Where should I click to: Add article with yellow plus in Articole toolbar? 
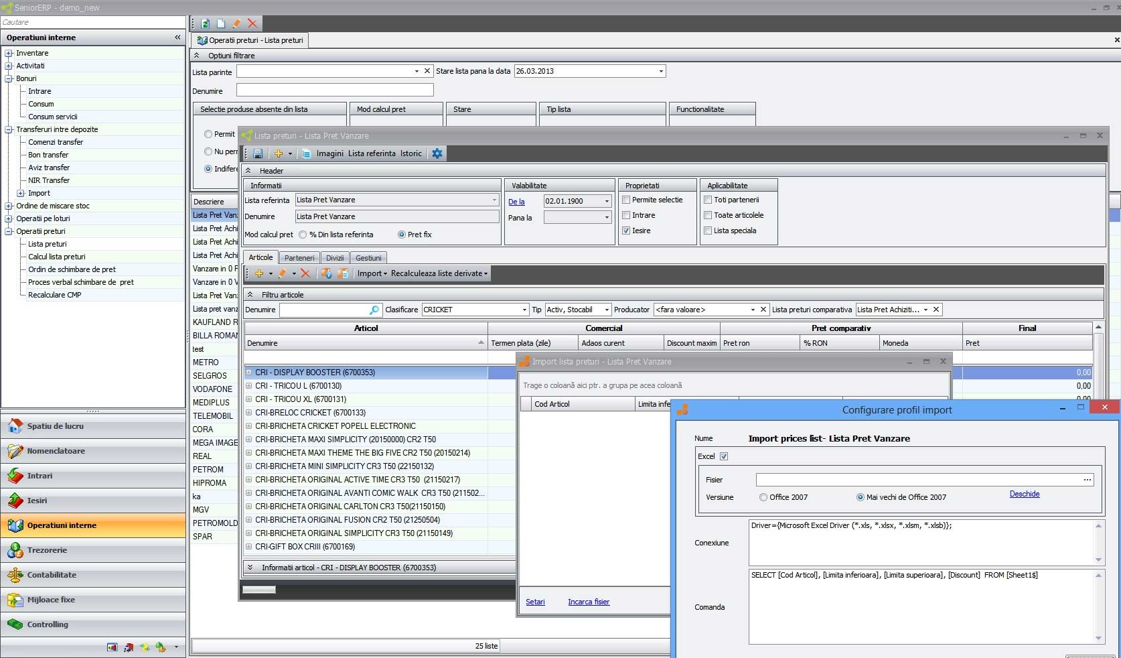[x=259, y=273]
